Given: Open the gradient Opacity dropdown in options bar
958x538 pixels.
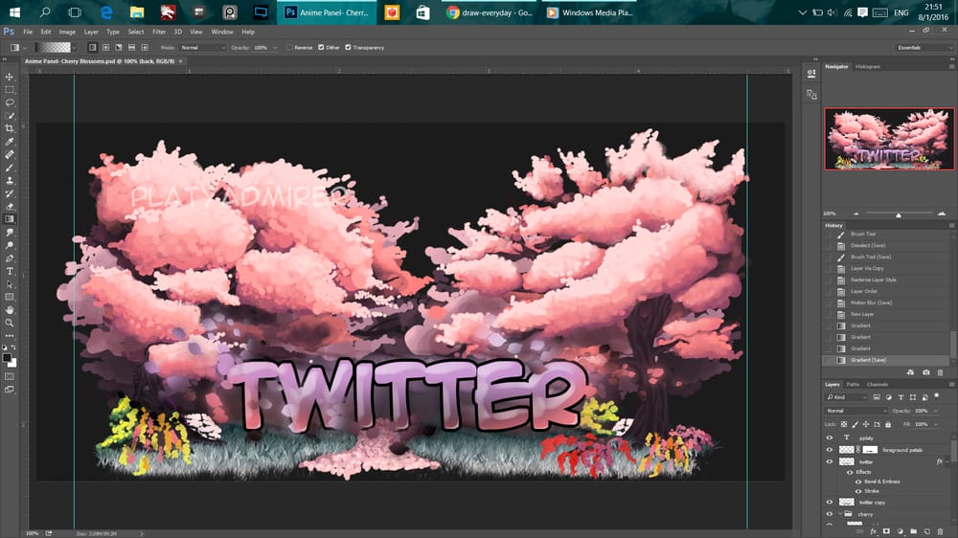Looking at the screenshot, I should click(x=275, y=47).
